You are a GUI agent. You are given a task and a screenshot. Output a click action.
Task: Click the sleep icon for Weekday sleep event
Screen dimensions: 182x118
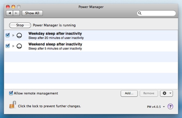[19, 35]
